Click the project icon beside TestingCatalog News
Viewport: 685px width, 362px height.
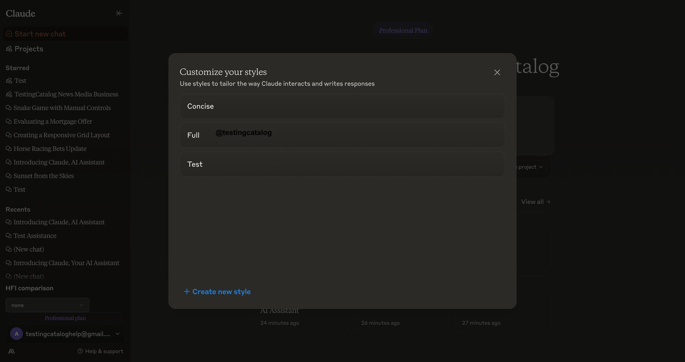9,94
